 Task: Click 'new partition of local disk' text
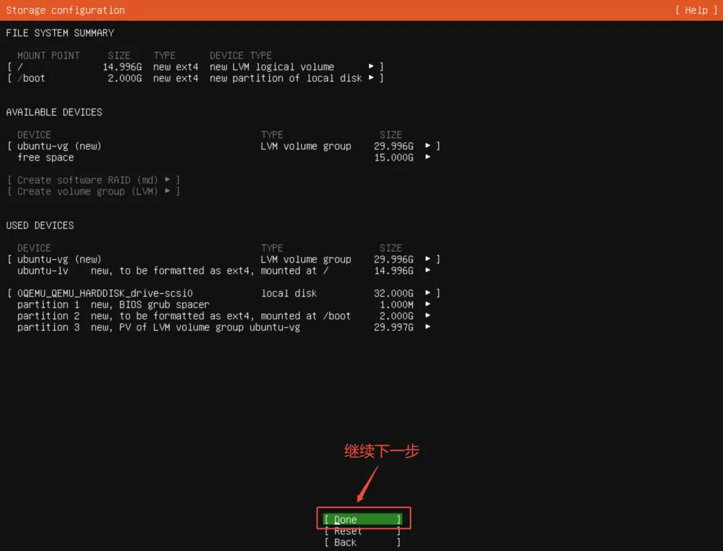click(286, 78)
